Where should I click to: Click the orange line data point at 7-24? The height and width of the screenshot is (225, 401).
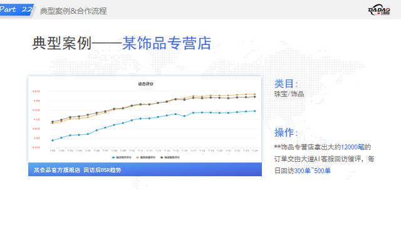[255, 94]
